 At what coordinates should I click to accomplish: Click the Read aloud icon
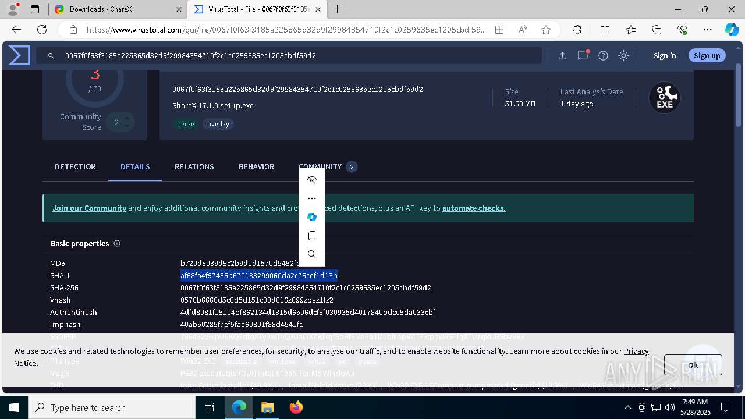(523, 30)
